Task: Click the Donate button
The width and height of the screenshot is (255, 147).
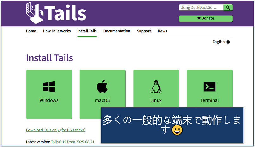Action: tap(206, 18)
